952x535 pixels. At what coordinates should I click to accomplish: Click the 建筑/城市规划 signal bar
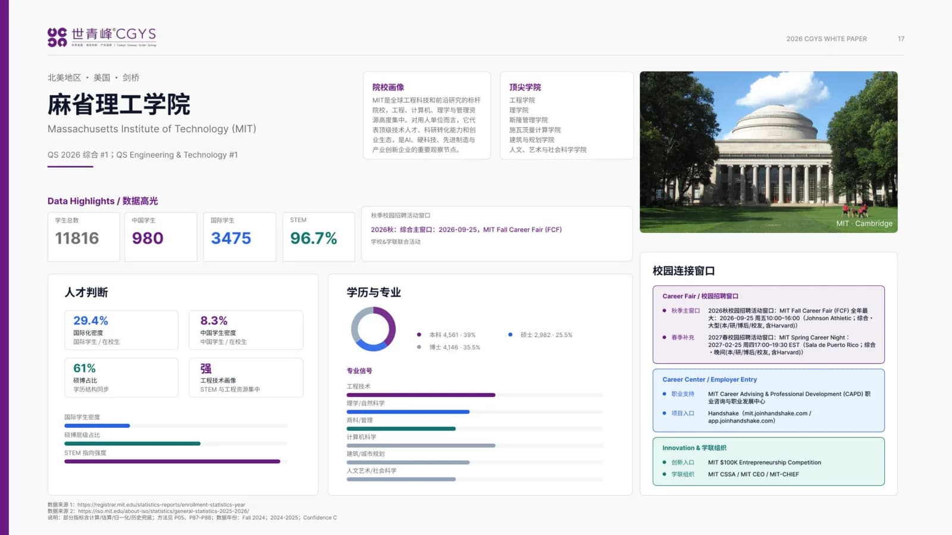coord(408,462)
